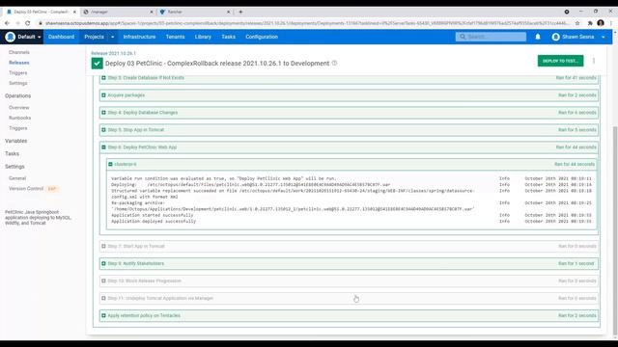Viewport: 618px width, 347px height.
Task: Click the browser back arrow
Action: click(7, 23)
